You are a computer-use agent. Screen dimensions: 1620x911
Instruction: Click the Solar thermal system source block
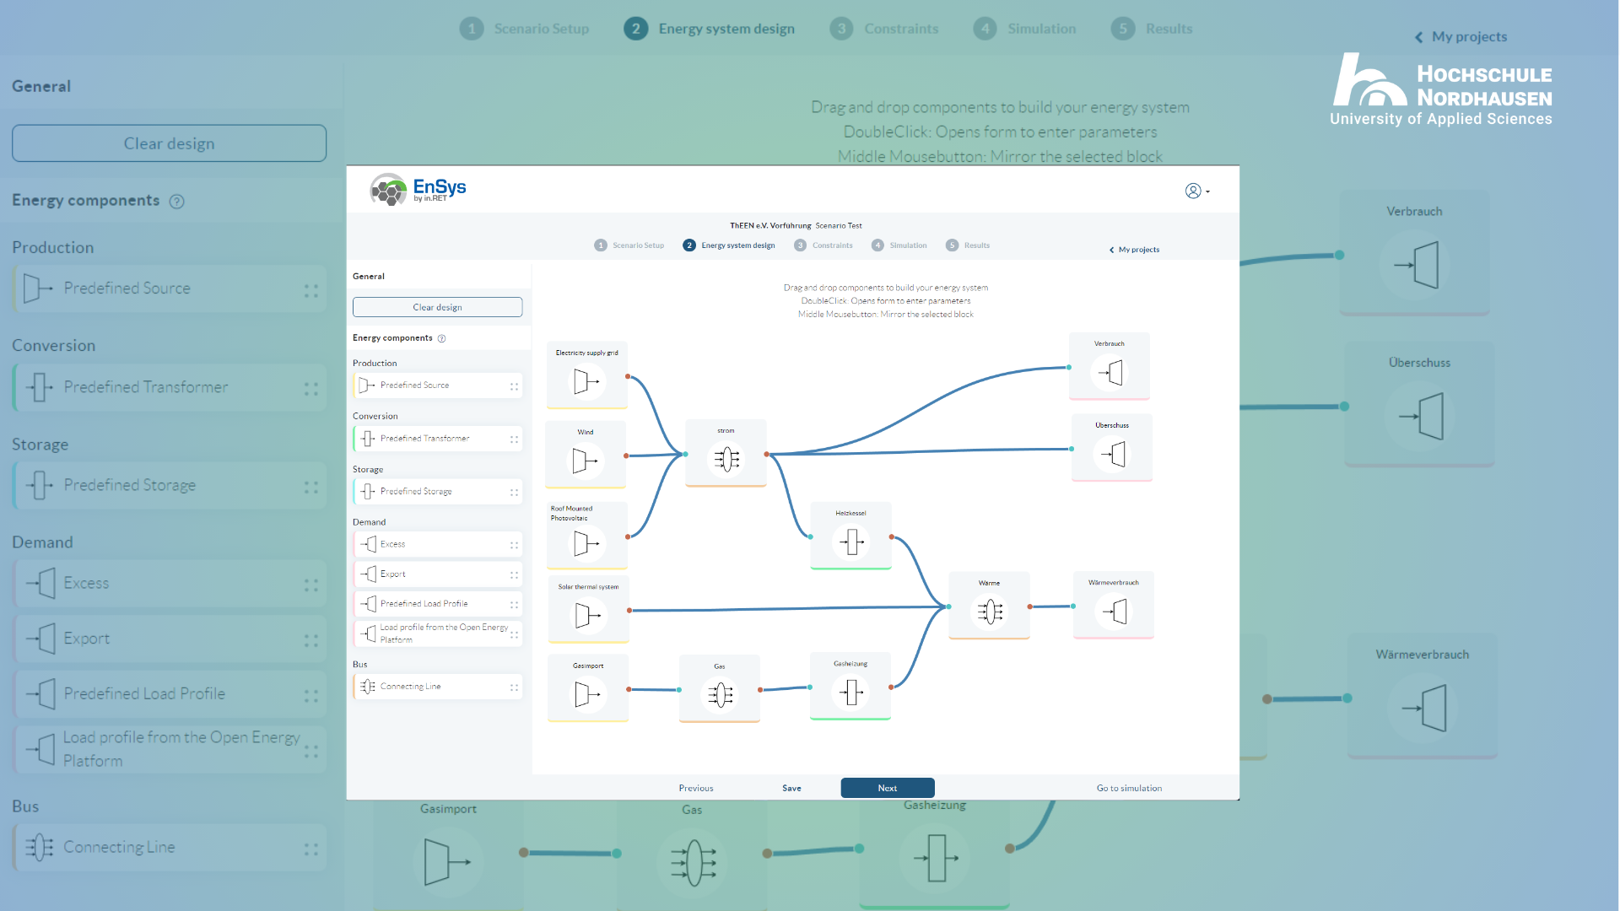(x=588, y=609)
